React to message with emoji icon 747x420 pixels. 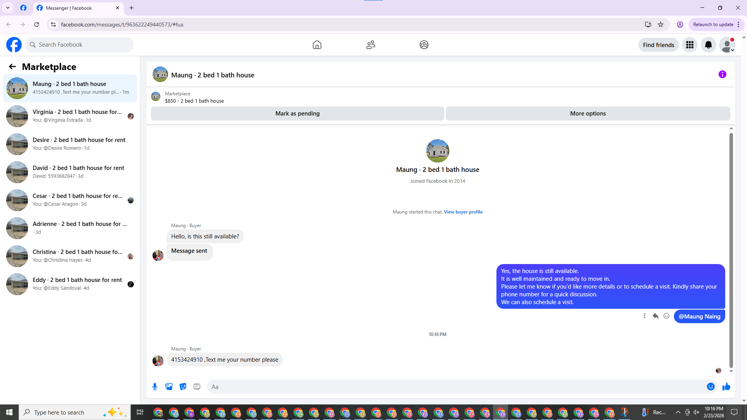click(666, 316)
